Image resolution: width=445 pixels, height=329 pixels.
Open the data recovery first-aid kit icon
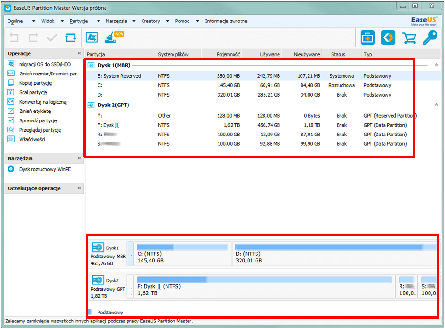[x=368, y=37]
